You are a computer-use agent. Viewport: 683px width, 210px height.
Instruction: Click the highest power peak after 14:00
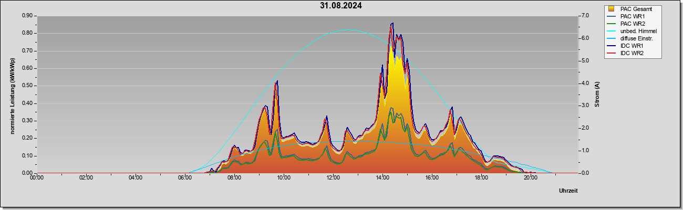(x=392, y=24)
